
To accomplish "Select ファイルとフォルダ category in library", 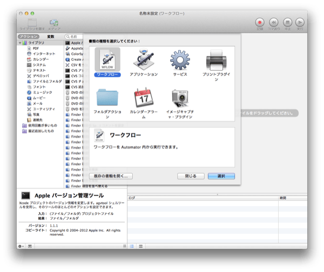I will coord(48,81).
